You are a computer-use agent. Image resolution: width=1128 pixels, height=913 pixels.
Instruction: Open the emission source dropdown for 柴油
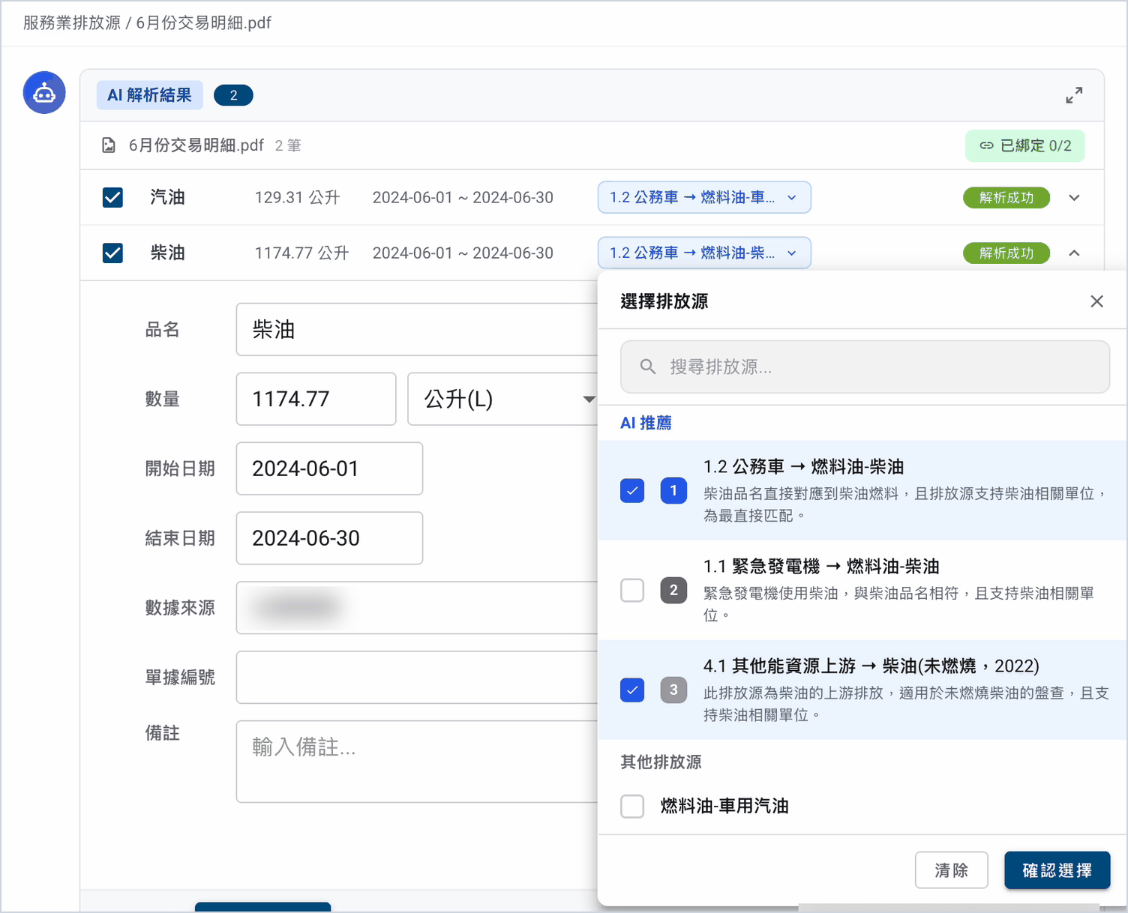coord(704,253)
